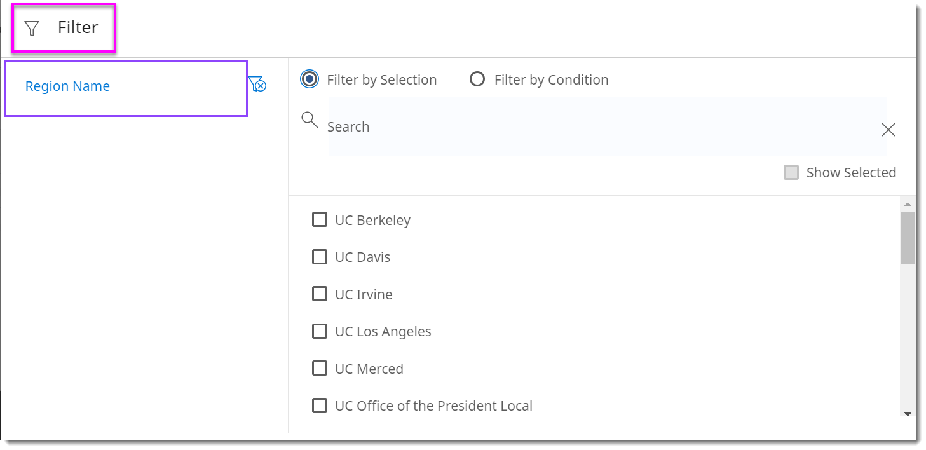Click the UC Berkeley label text

point(372,220)
